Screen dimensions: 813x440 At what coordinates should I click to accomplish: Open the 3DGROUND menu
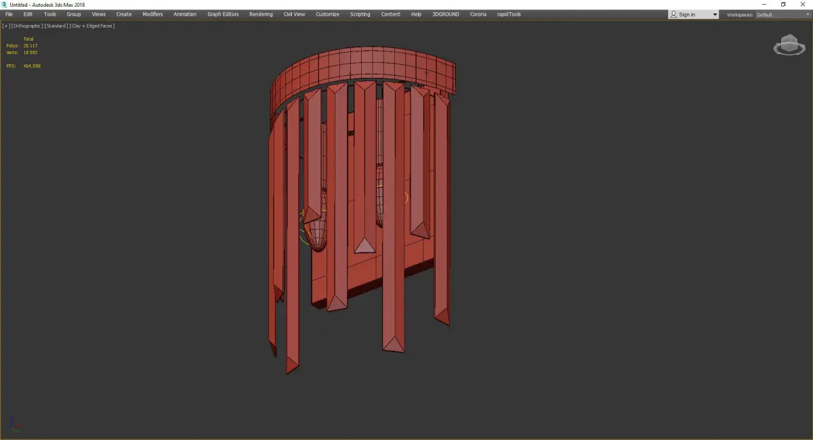pos(446,14)
